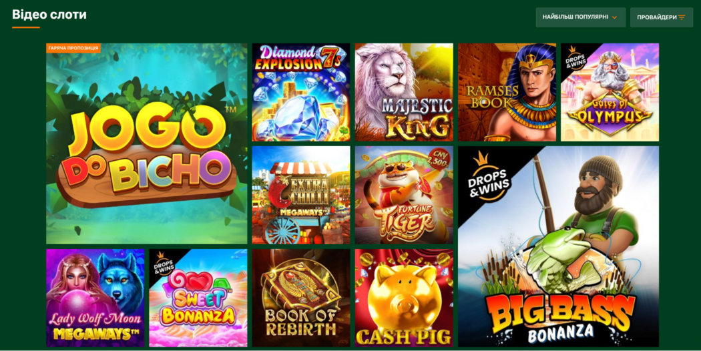701x351 pixels.
Task: Expand the Найбільш популярні sort dropdown
Action: point(581,17)
